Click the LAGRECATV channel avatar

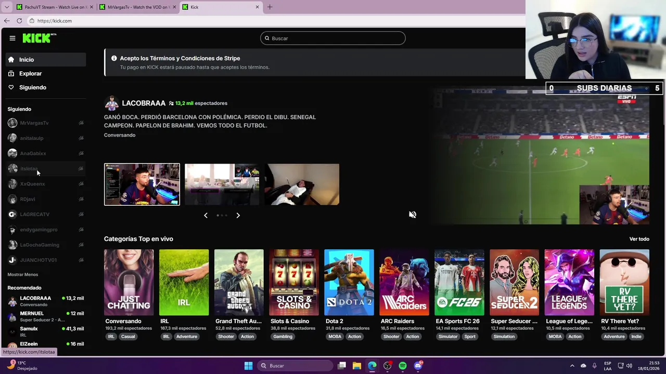pyautogui.click(x=12, y=215)
